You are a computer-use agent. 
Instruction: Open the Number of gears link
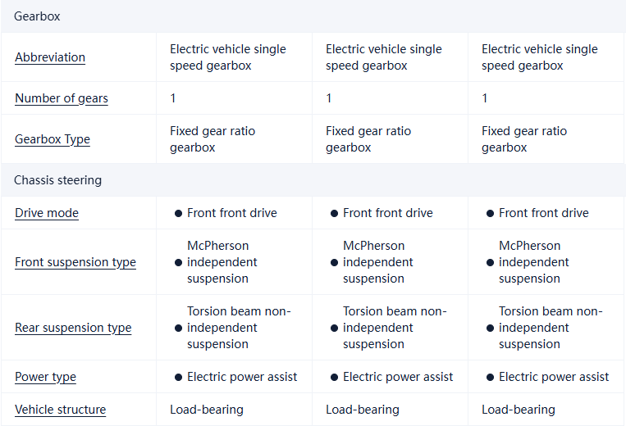[x=62, y=98]
